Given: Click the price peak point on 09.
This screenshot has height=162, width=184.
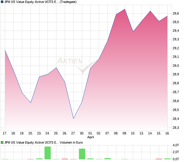Looking at the screenshot, I should click(125, 9).
